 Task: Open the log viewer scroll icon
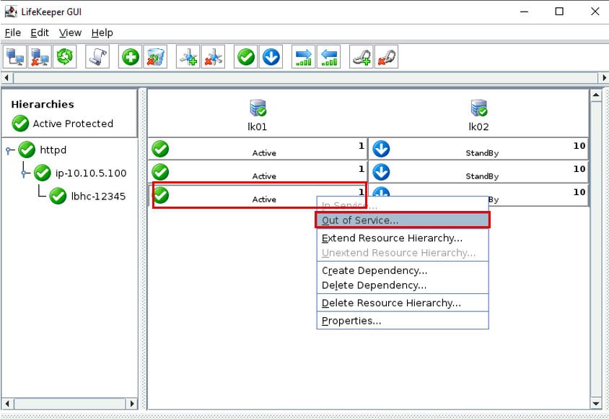[x=97, y=57]
